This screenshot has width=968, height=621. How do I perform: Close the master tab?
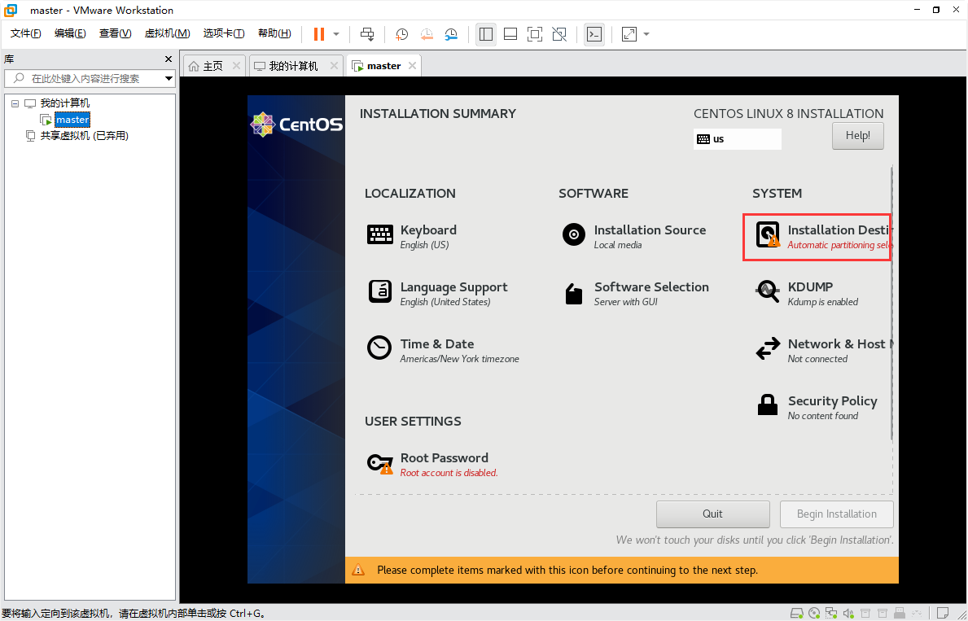coord(413,65)
